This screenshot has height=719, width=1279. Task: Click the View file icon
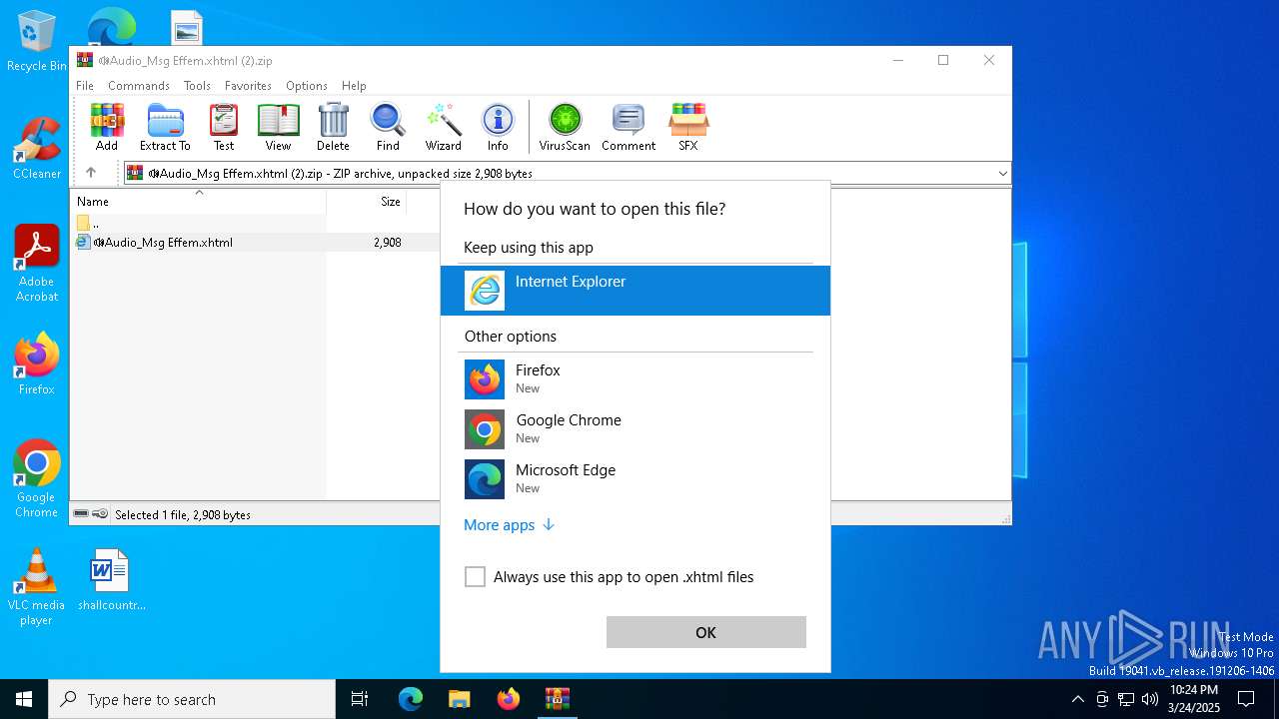[x=278, y=127]
